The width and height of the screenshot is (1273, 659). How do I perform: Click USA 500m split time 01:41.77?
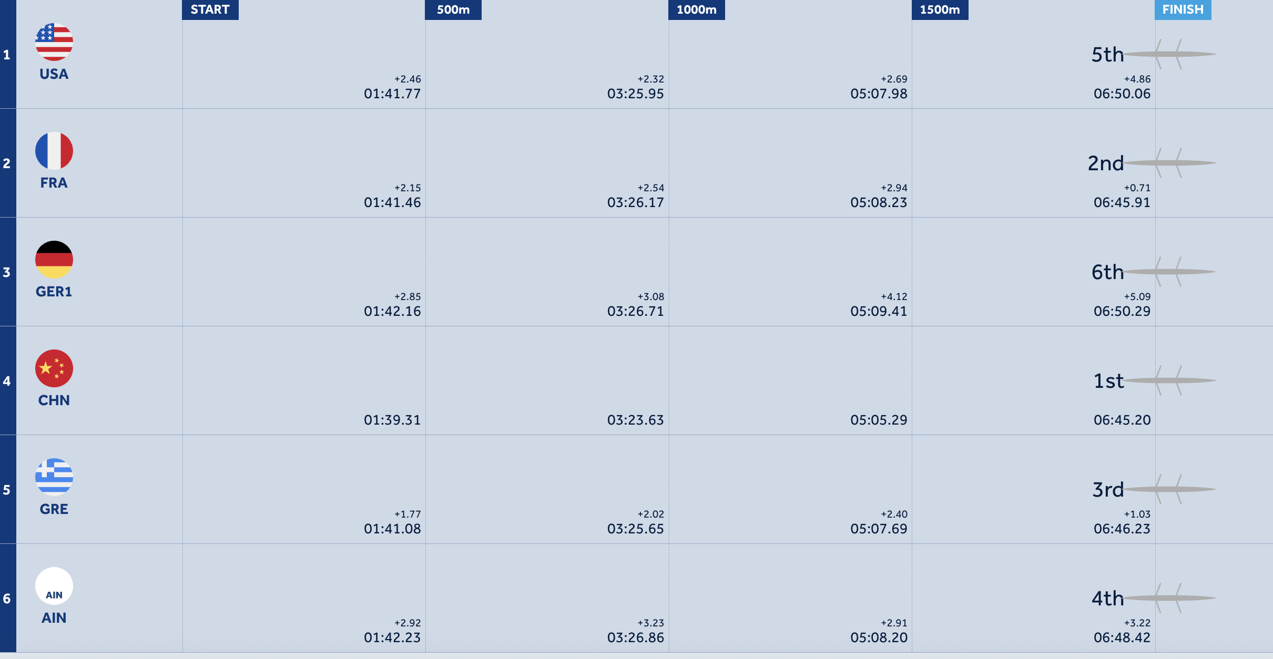coord(392,94)
